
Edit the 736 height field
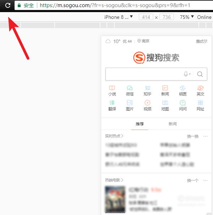[x=166, y=17]
